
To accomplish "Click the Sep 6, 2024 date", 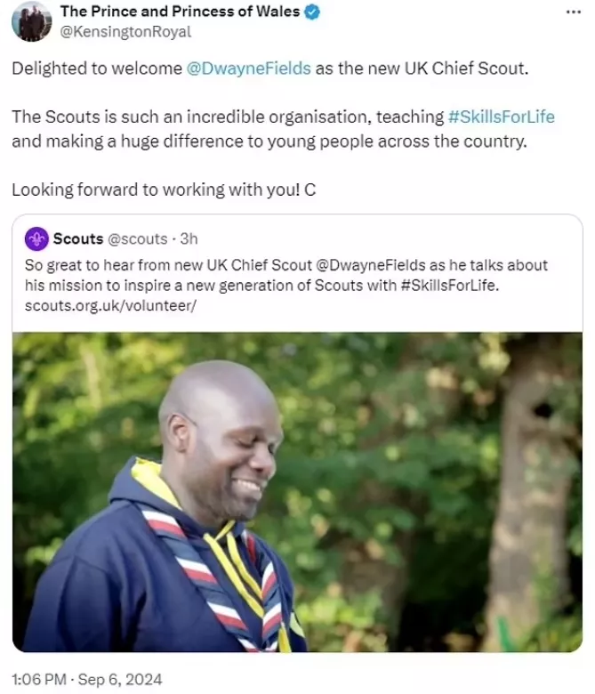I will [120, 680].
